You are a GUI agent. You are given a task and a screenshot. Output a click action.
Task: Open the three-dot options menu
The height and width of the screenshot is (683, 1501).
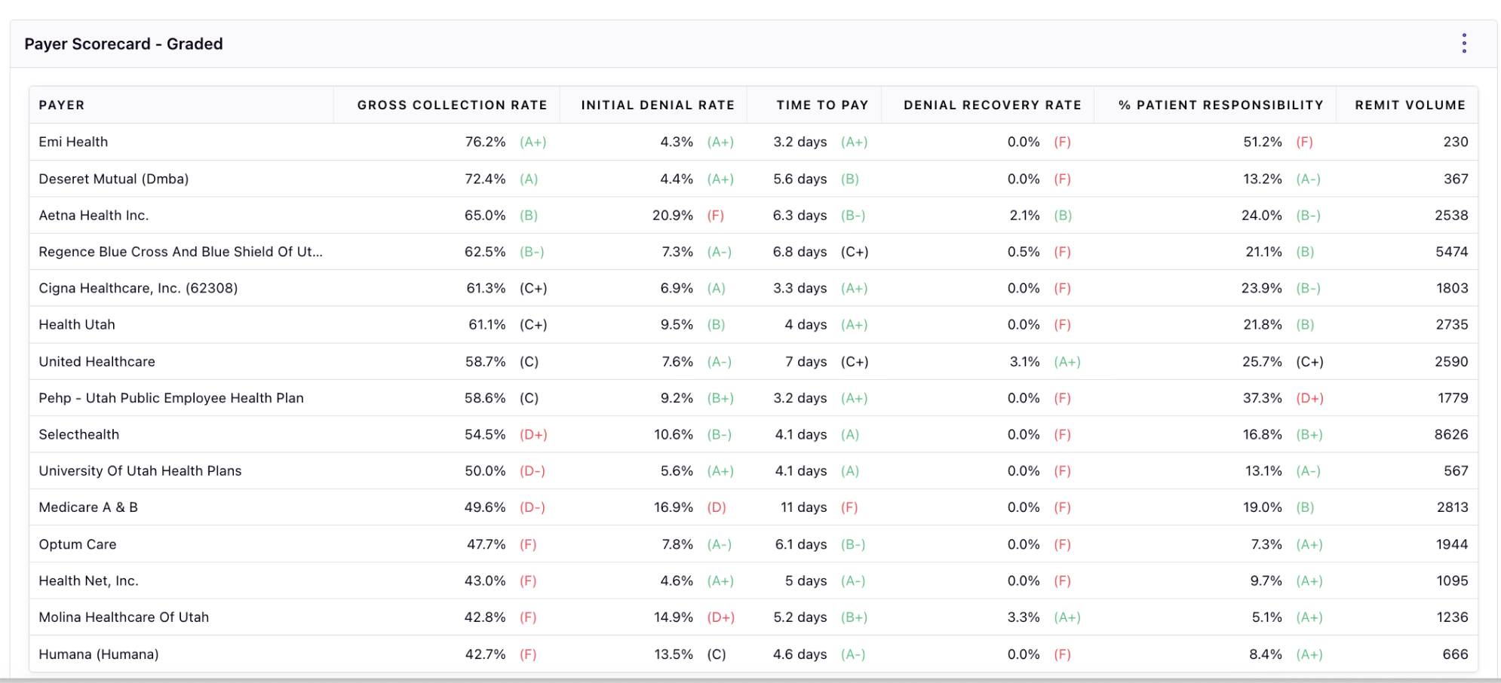[1464, 44]
